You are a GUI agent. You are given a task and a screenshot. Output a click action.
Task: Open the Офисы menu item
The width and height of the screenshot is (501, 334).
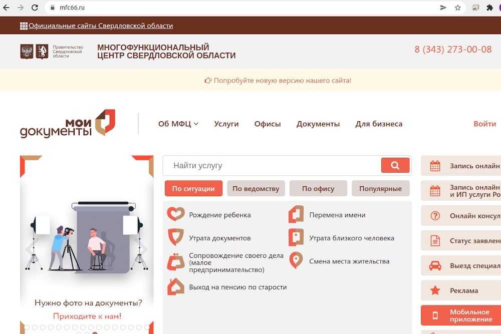click(x=268, y=124)
